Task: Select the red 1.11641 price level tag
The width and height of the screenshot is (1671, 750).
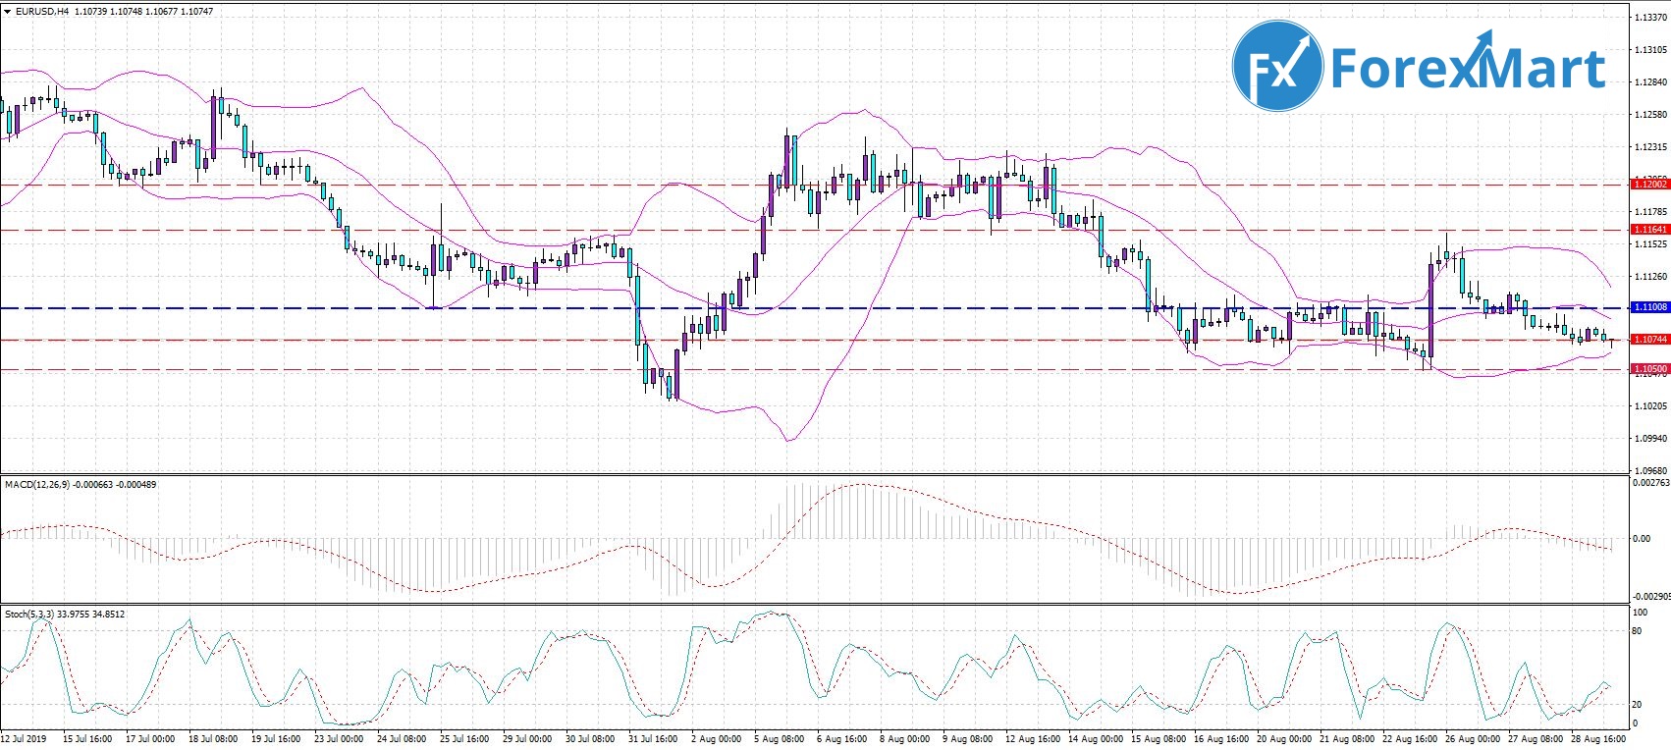Action: click(x=1648, y=230)
